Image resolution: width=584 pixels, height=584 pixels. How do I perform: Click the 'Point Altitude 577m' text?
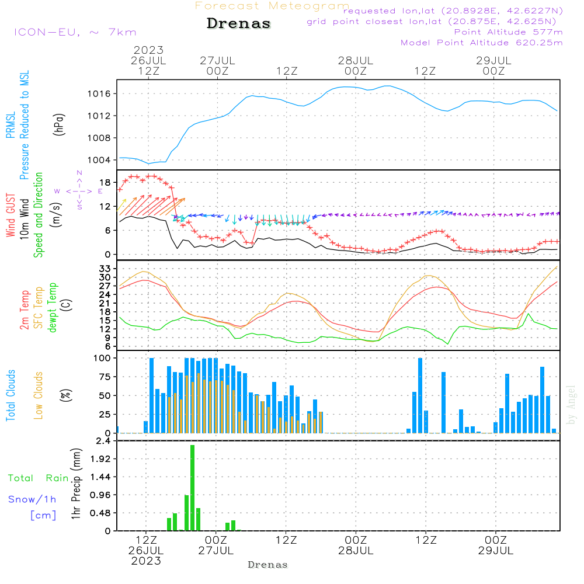[x=509, y=32]
